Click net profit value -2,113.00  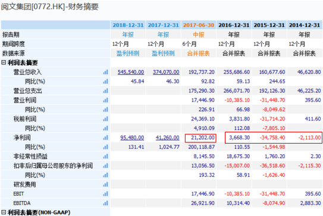(309, 138)
